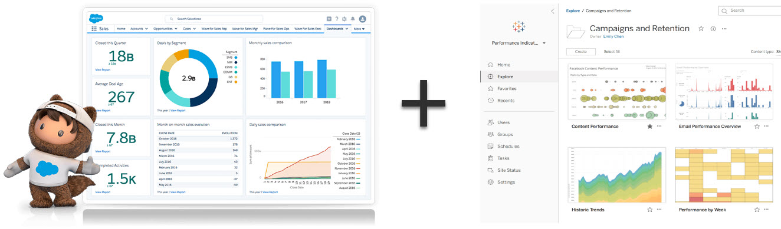Click the Create button in Tableau
Image resolution: width=781 pixels, height=229 pixels.
[x=580, y=52]
